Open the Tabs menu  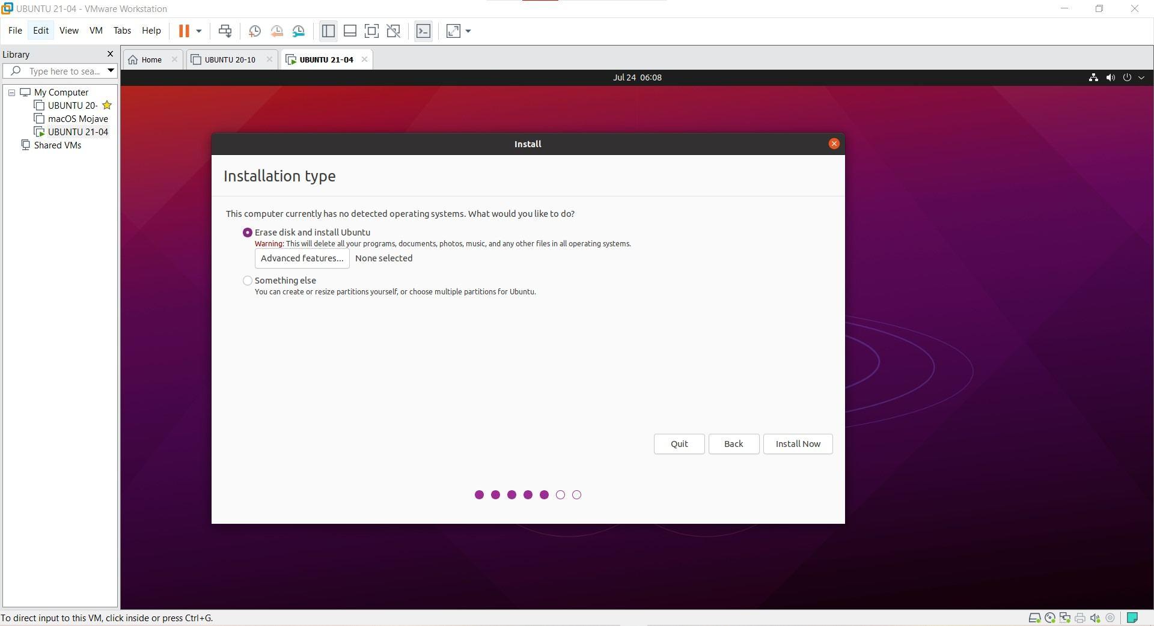pos(122,31)
